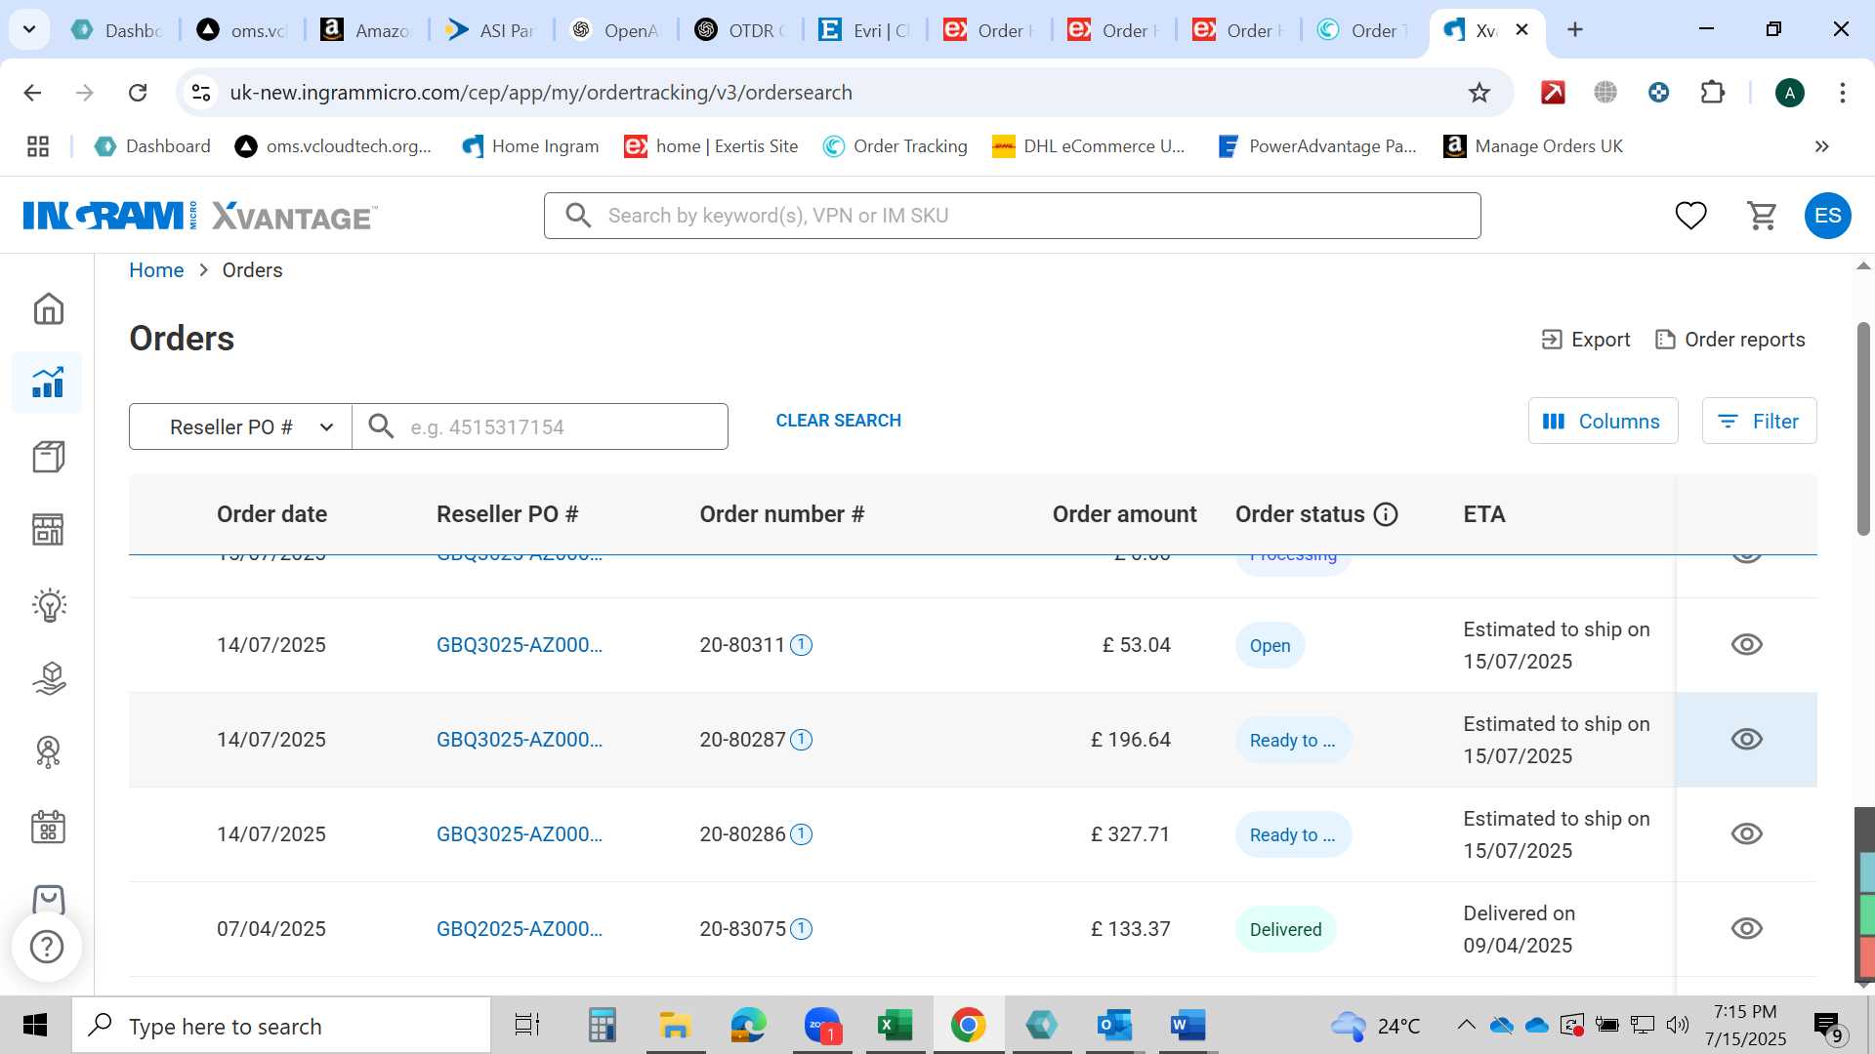Screen dimensions: 1875x1054
Task: View details for order 20-83075 via eye icon
Action: 1746,929
